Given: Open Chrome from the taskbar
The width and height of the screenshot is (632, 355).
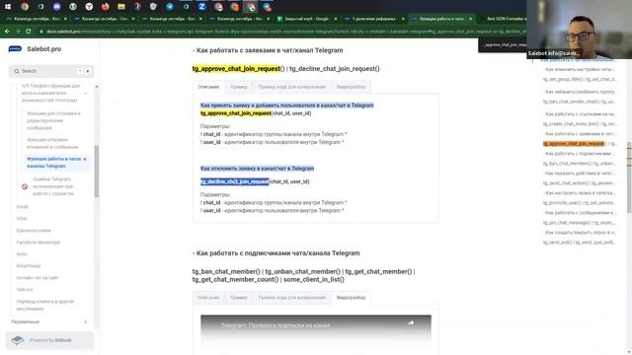Looking at the screenshot, I should tap(25, 7).
